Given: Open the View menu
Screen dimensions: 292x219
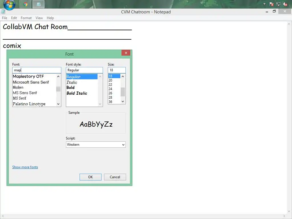Looking at the screenshot, I should click(x=39, y=18).
